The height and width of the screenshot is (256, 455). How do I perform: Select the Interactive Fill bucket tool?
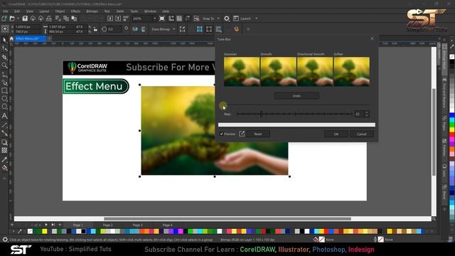click(x=4, y=168)
